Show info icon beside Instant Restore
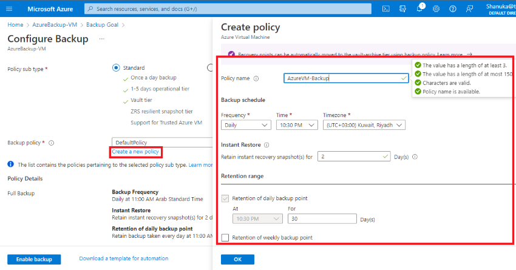 click(x=266, y=145)
